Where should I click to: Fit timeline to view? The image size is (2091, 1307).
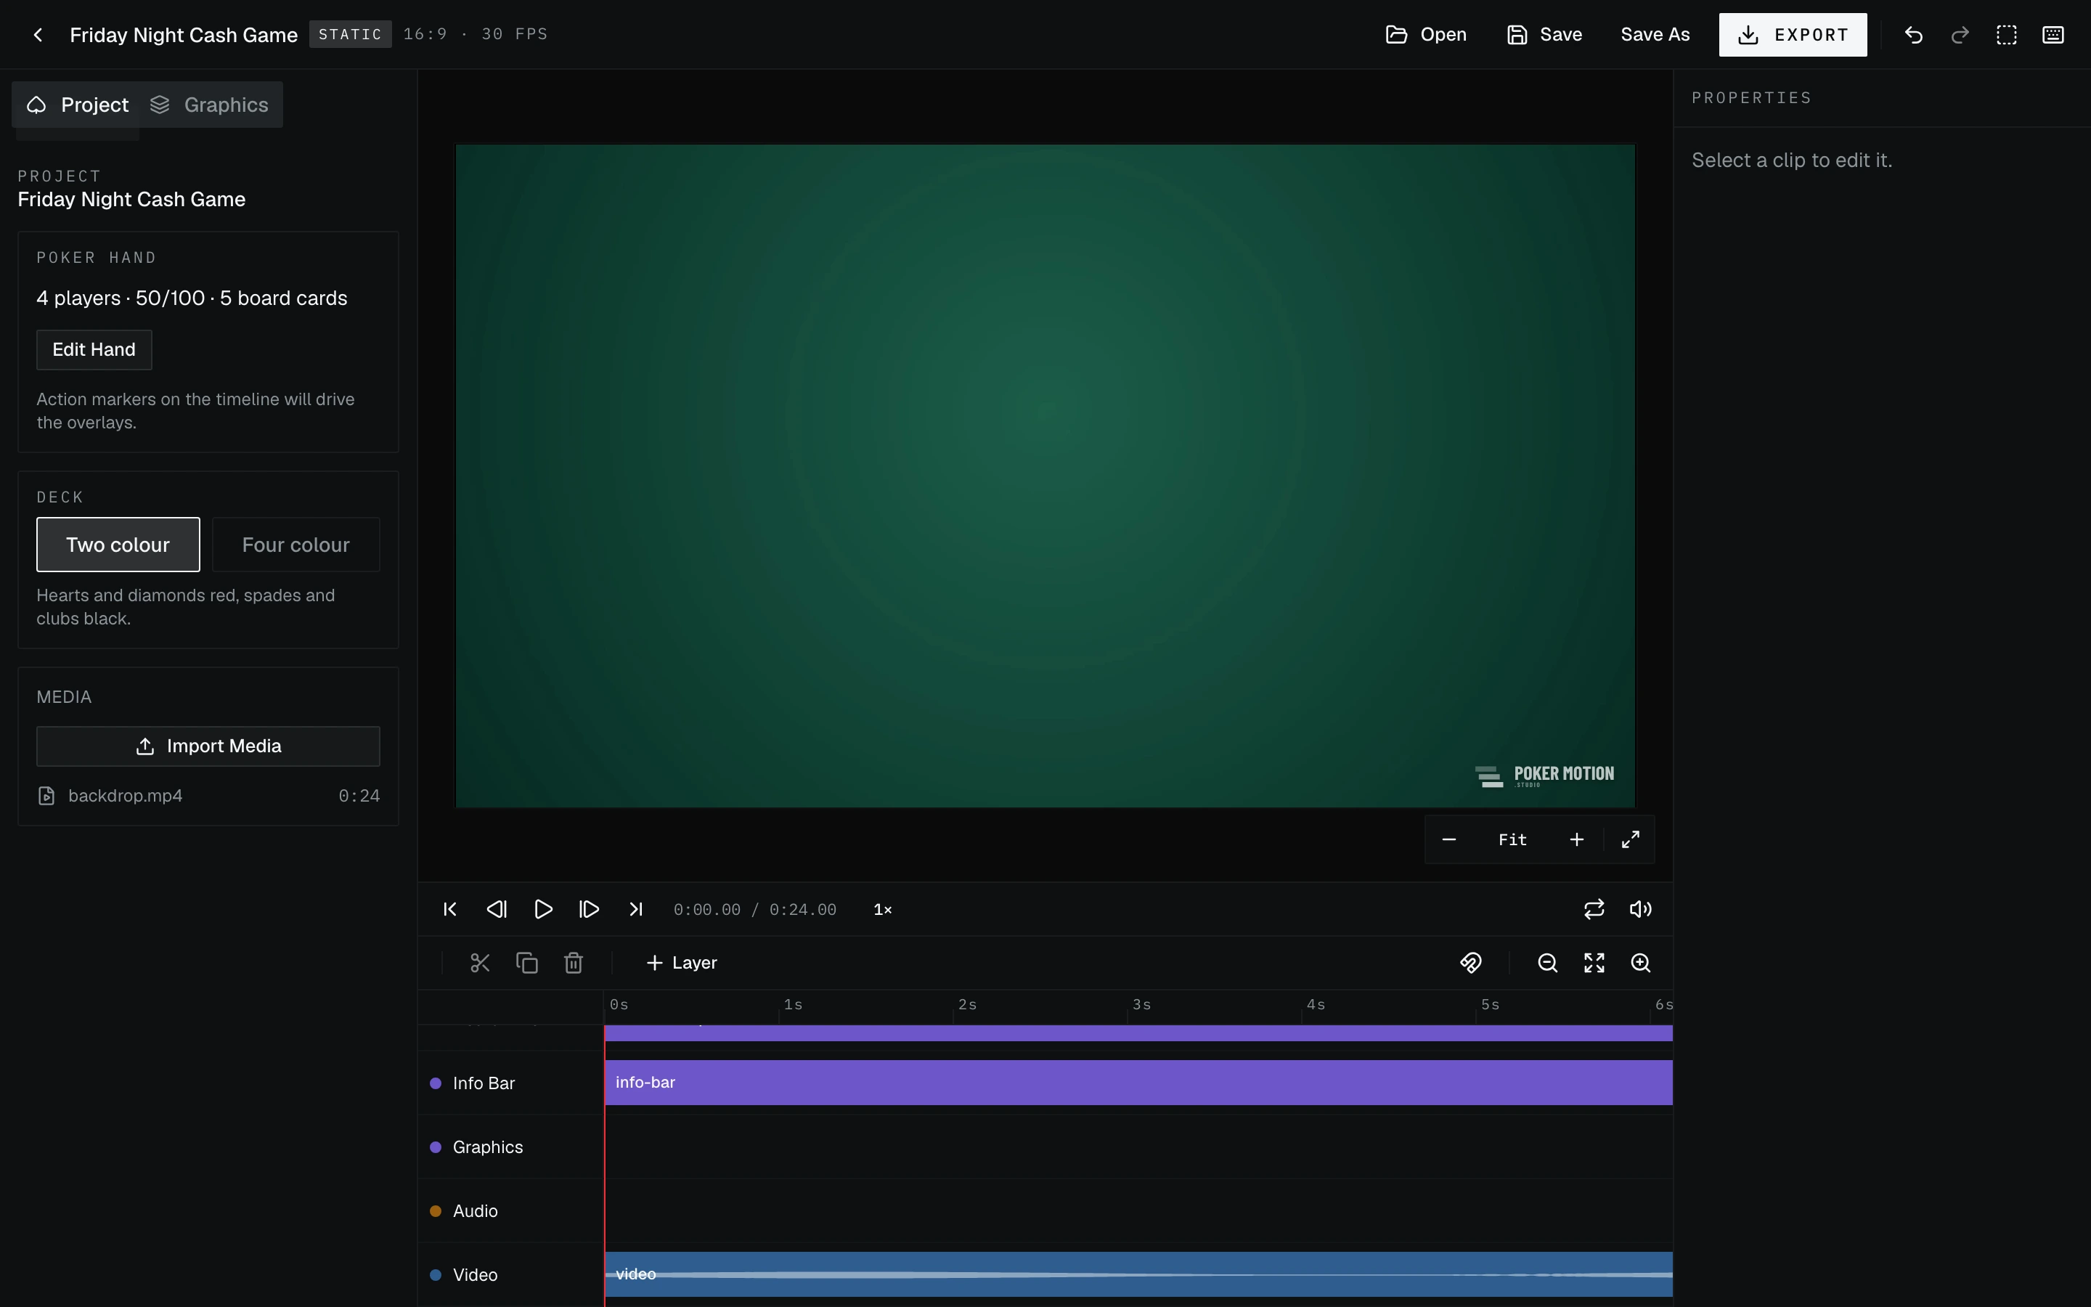[x=1594, y=963]
